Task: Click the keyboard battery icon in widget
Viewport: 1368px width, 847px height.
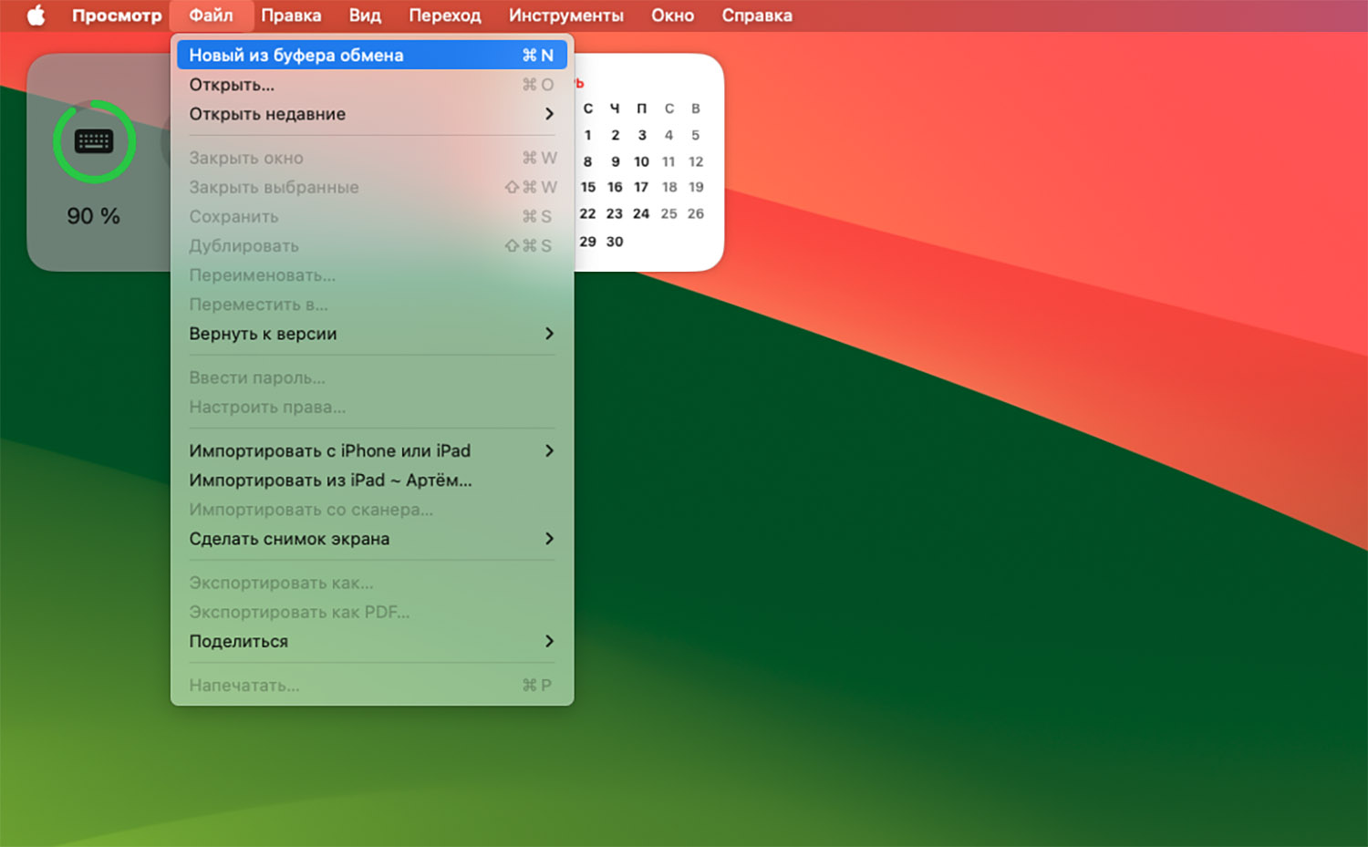Action: pos(94,141)
